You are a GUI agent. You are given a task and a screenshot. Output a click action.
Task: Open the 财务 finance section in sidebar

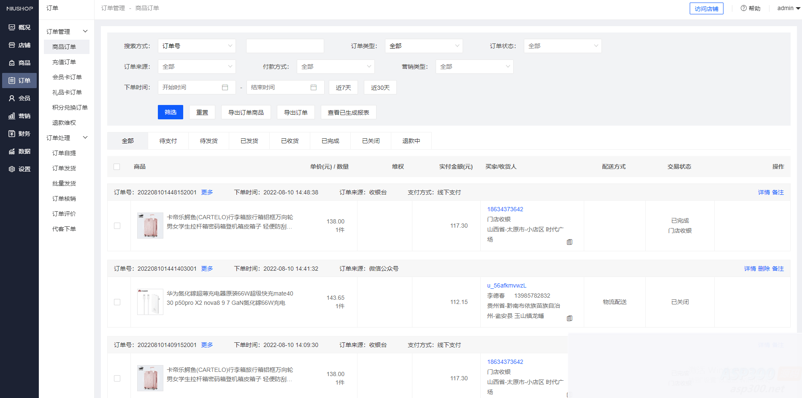point(19,133)
